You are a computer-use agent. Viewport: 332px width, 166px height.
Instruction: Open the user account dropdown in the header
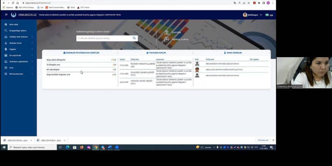pos(253,15)
